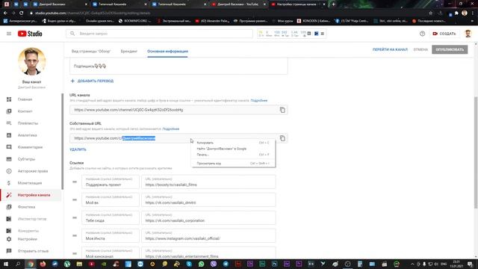Click the channel avatar in the sidebar
Image resolution: width=478 pixels, height=269 pixels.
tap(31, 61)
